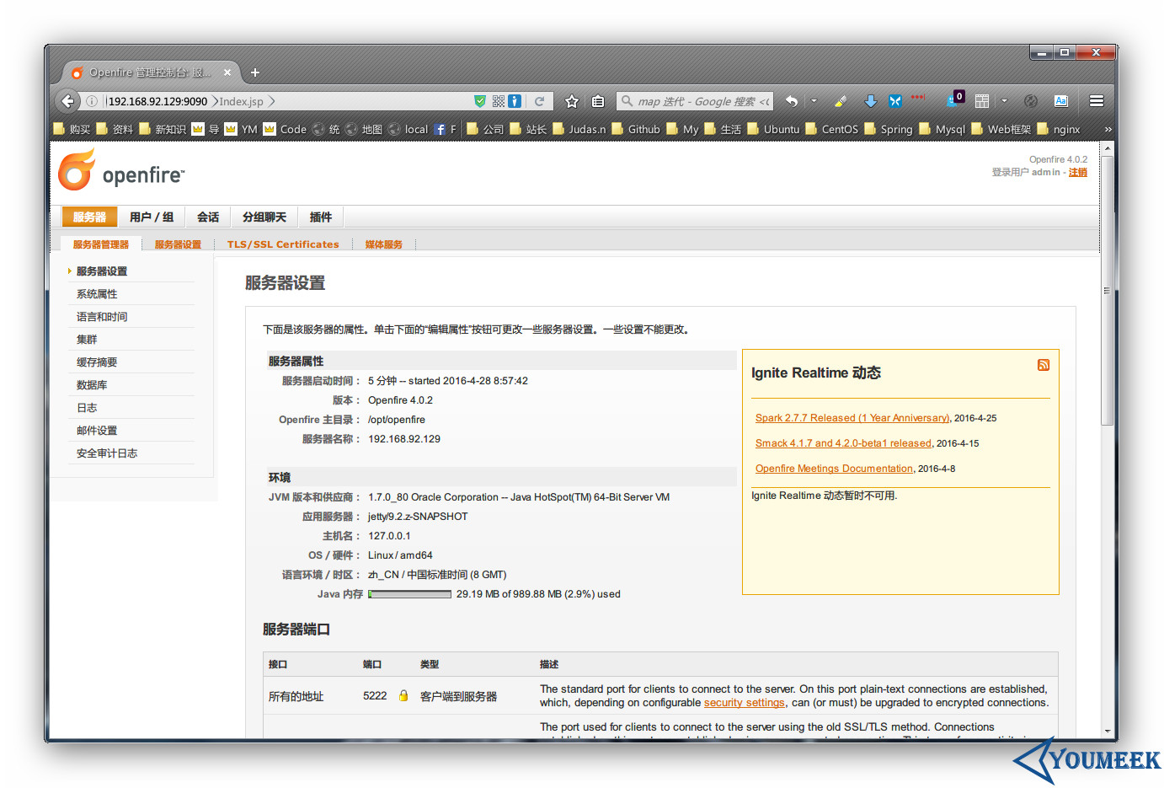Click the browser back arrow button

click(x=68, y=101)
